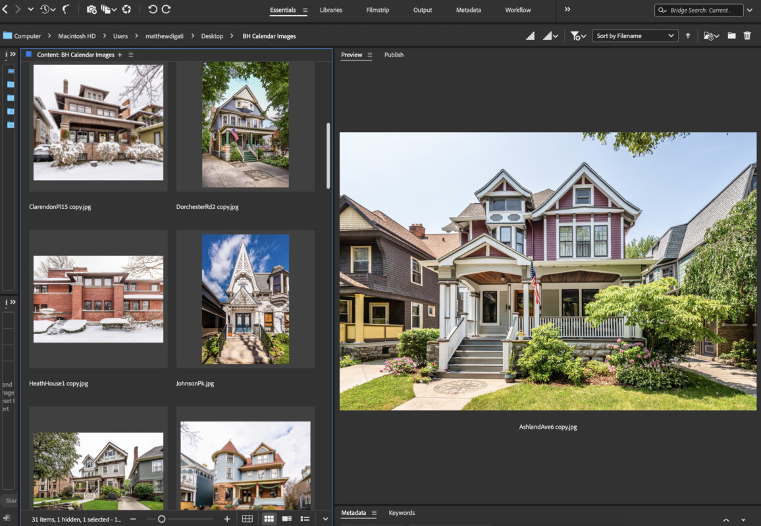Navigate to Desktop in the path bar

coord(212,36)
